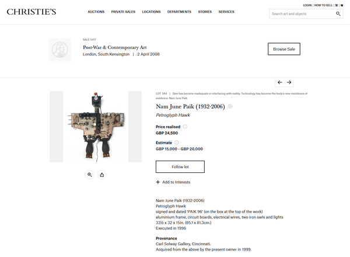This screenshot has width=350, height=257.
Task: Go to next lot arrow
Action: click(x=289, y=82)
